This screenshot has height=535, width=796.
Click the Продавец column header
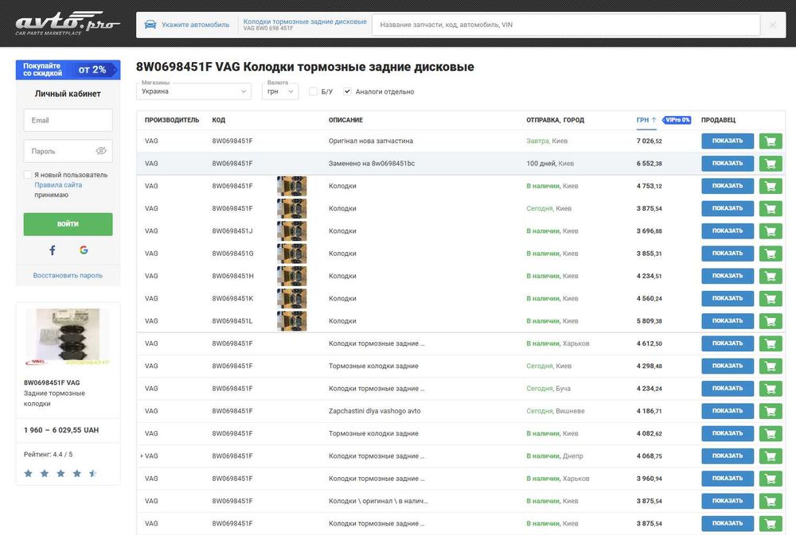tap(718, 120)
